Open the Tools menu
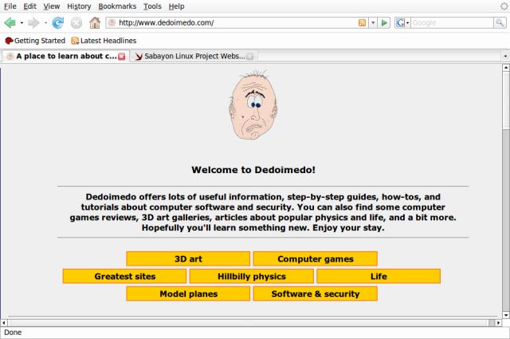The image size is (510, 339). point(152,6)
